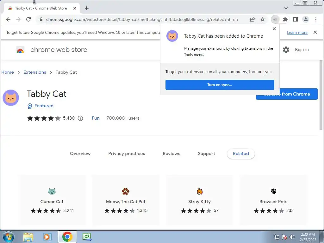Switch to the Overview tab

pyautogui.click(x=80, y=153)
